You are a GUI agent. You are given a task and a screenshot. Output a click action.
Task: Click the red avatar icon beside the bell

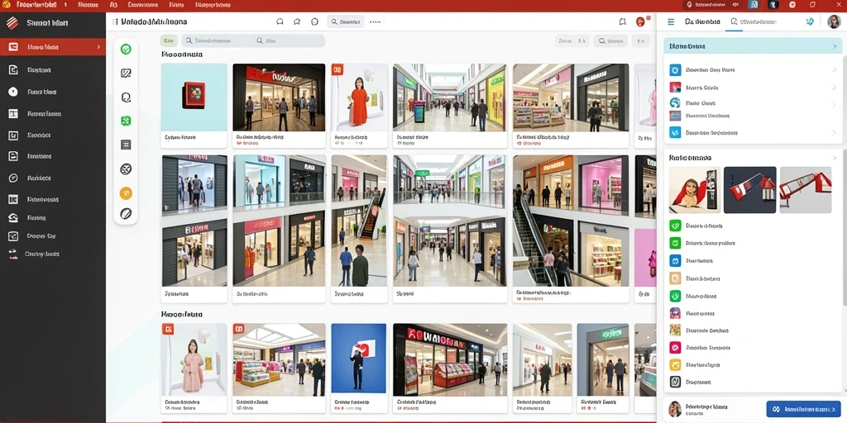pos(641,22)
